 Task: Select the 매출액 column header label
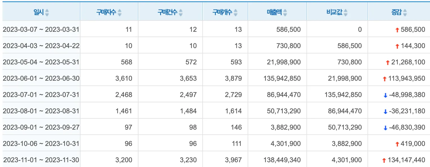[274, 13]
